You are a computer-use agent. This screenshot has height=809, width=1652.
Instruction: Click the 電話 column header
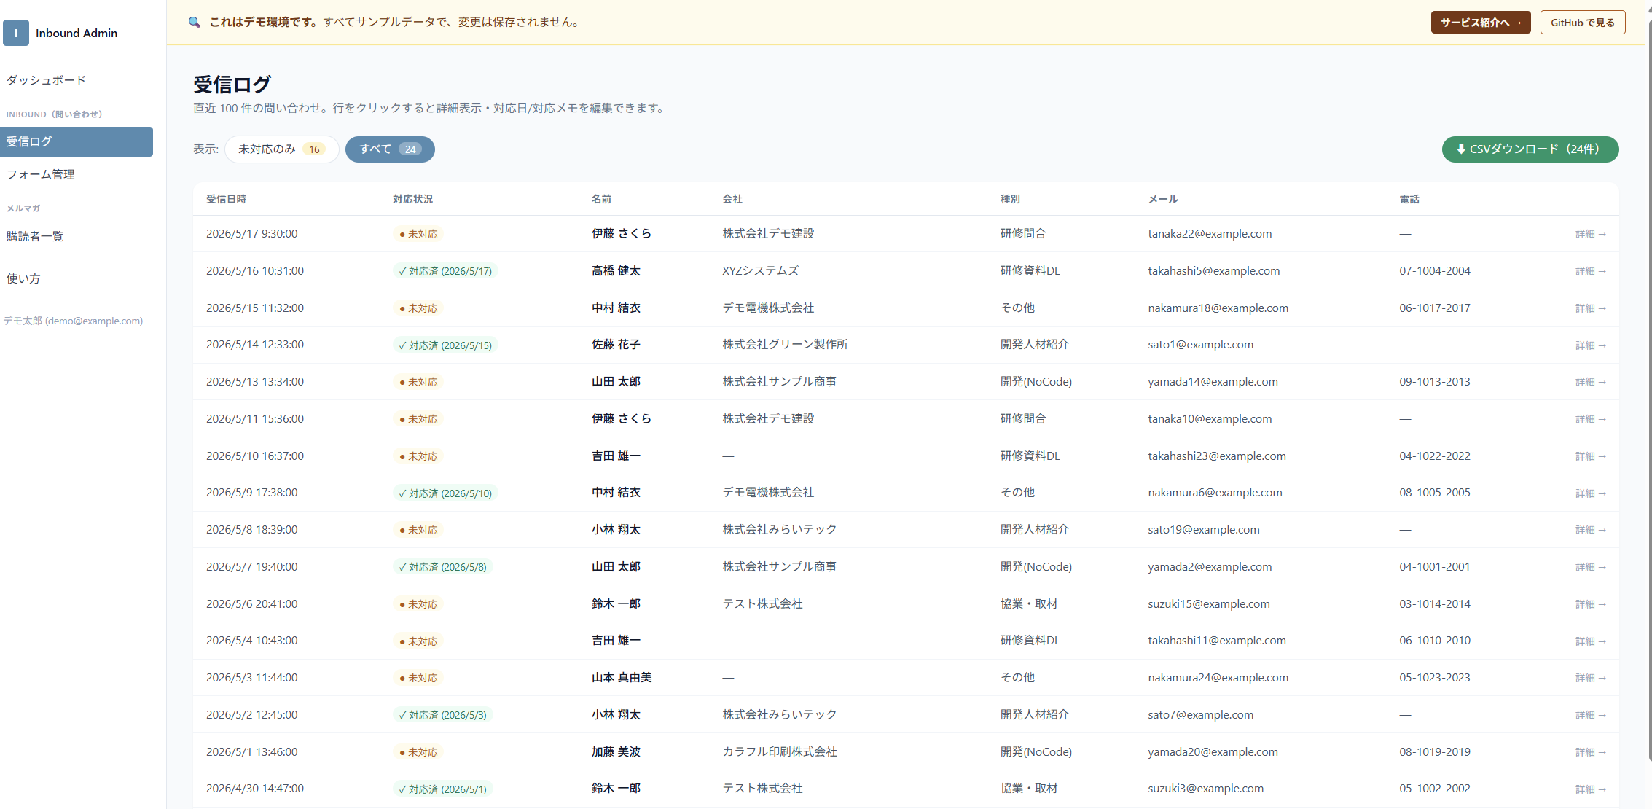pyautogui.click(x=1409, y=199)
